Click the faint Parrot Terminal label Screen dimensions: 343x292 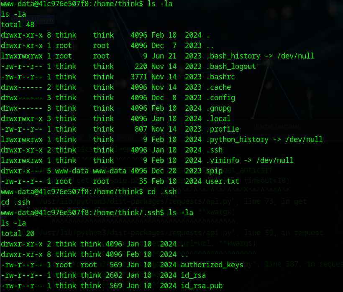coord(277,126)
